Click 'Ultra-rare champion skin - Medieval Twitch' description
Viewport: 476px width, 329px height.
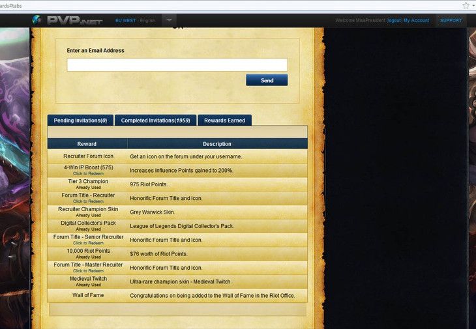click(180, 281)
